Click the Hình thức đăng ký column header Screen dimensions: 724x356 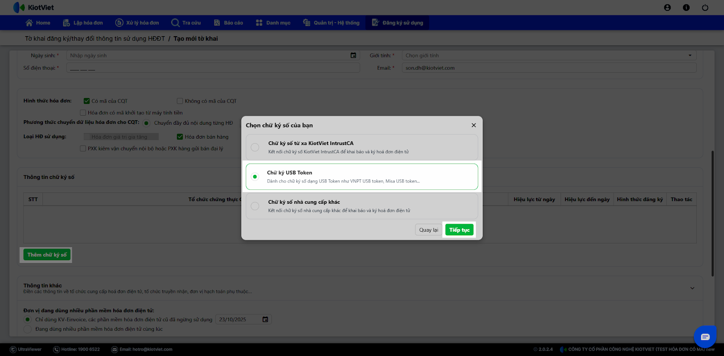pos(640,199)
